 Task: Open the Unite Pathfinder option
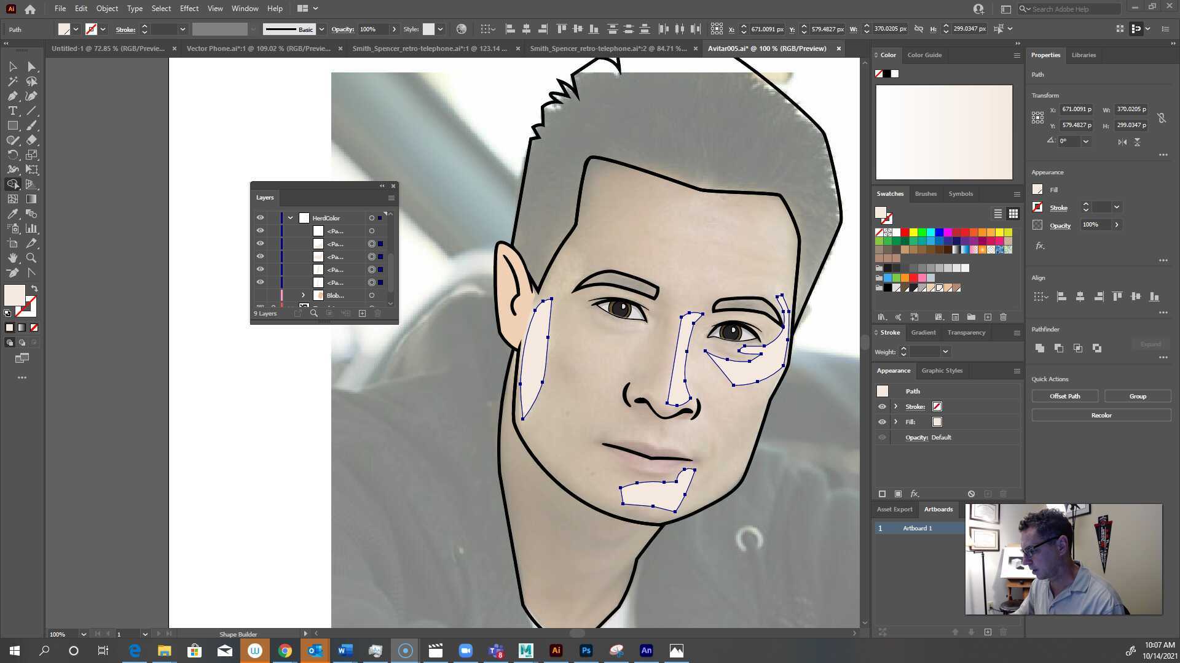click(x=1039, y=348)
